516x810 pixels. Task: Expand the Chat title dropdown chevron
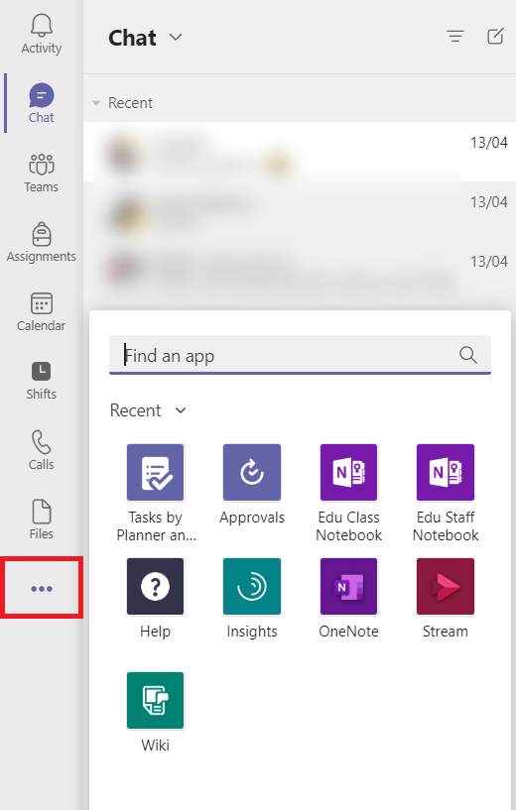[x=176, y=38]
